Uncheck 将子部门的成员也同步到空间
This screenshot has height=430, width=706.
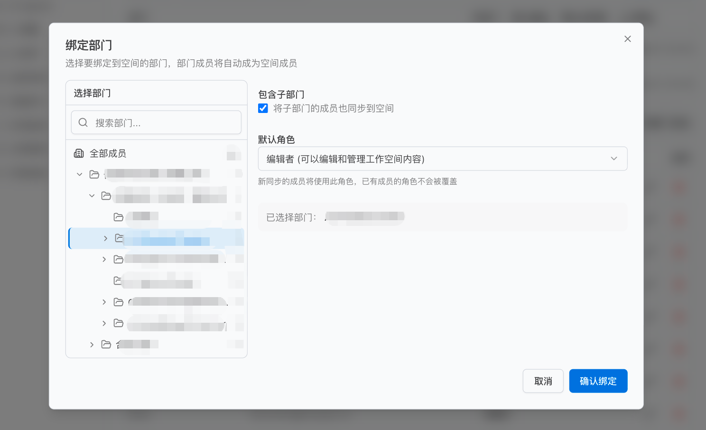(x=263, y=108)
